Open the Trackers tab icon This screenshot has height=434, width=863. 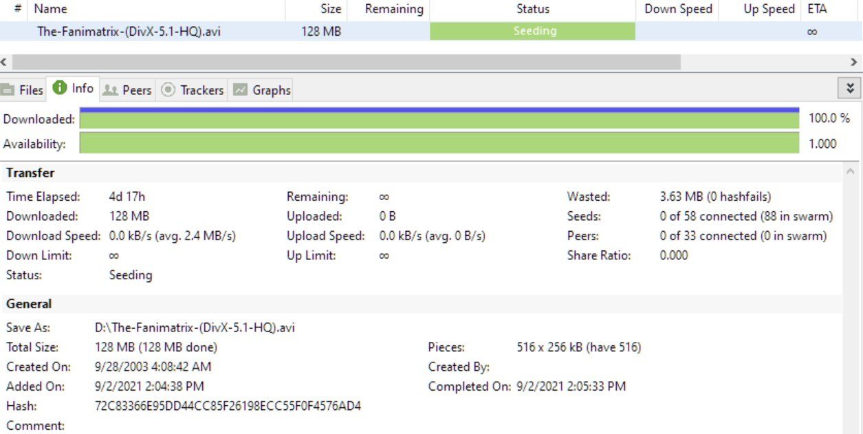[x=168, y=90]
